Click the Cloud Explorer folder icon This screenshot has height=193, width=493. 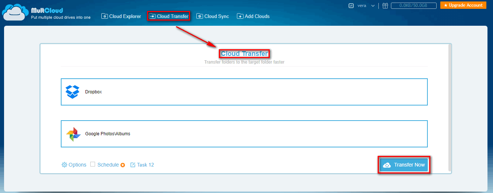[x=105, y=16]
